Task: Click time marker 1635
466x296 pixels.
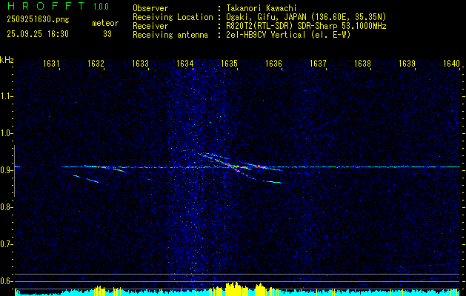Action: click(x=229, y=63)
